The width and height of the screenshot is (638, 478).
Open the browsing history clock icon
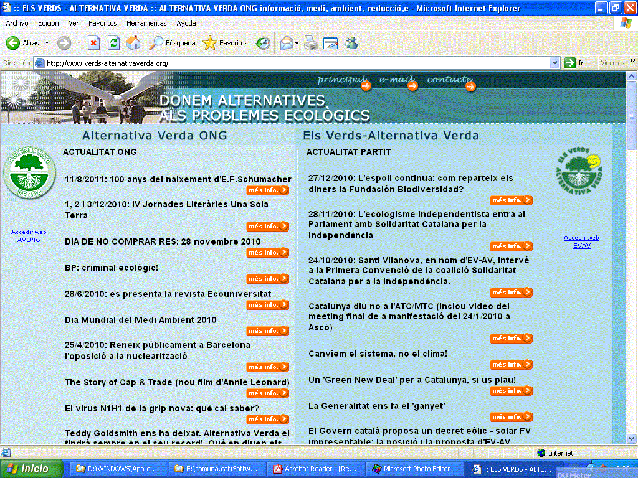pos(263,43)
